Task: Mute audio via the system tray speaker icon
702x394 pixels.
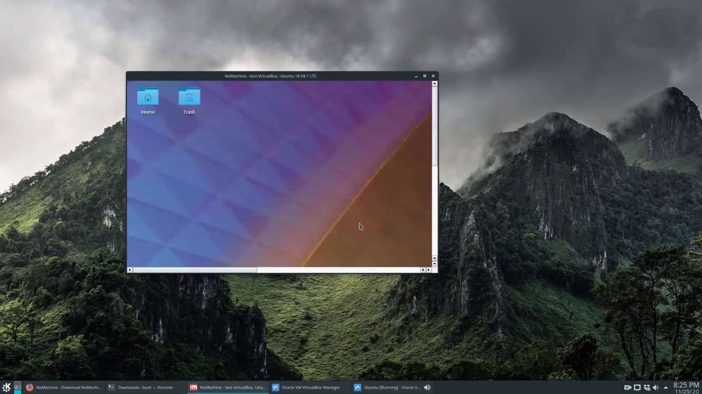Action: 656,387
